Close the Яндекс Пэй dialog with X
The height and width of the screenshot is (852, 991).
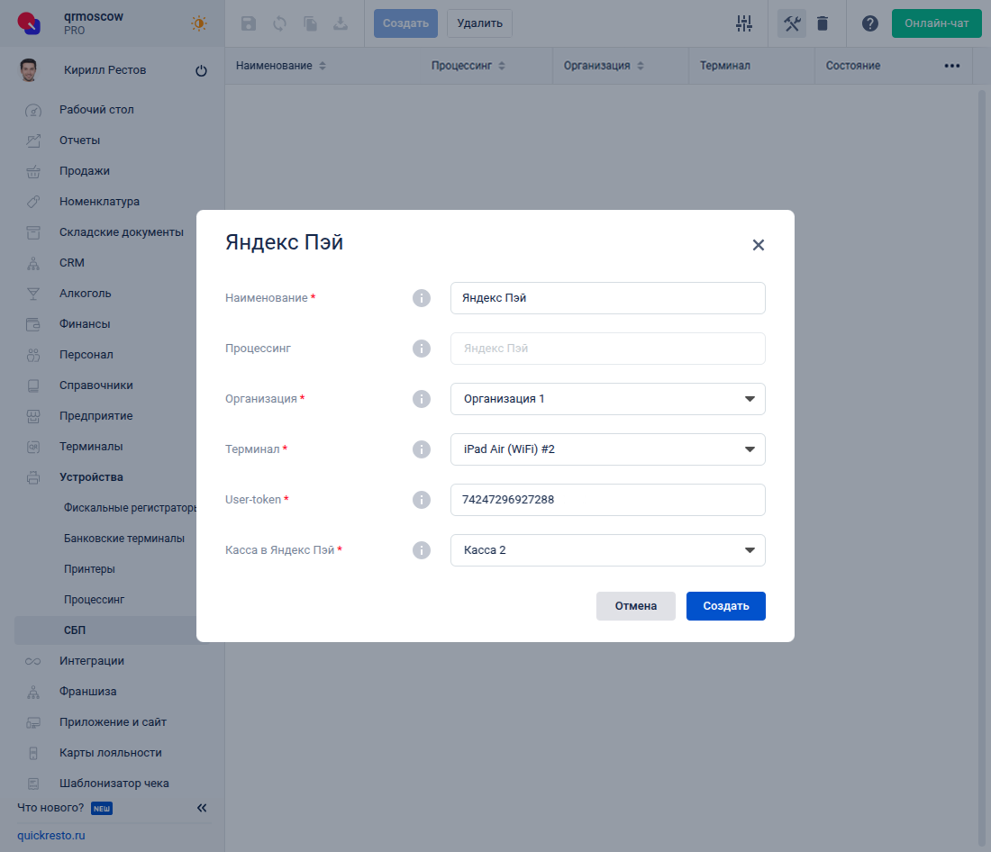(758, 245)
